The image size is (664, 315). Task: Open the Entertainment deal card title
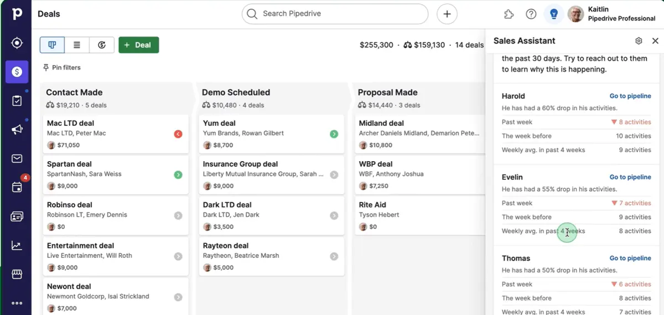pyautogui.click(x=80, y=245)
